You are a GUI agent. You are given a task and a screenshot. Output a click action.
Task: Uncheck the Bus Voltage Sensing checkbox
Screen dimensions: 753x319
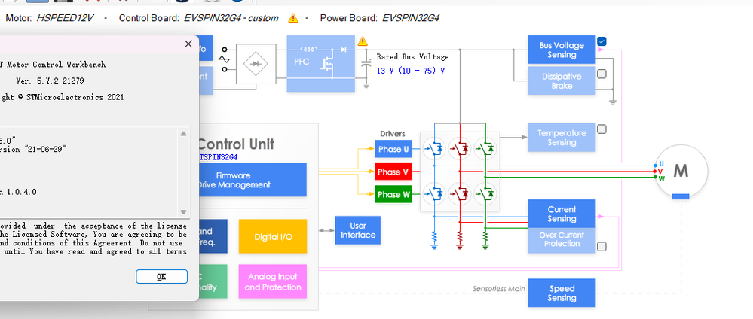(601, 41)
